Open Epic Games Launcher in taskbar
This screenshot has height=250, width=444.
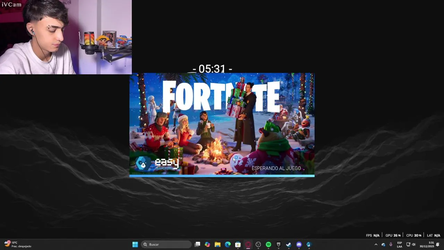point(279,244)
